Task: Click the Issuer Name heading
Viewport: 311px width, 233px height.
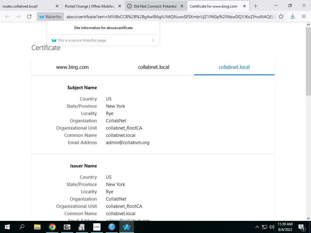Action: pyautogui.click(x=84, y=166)
